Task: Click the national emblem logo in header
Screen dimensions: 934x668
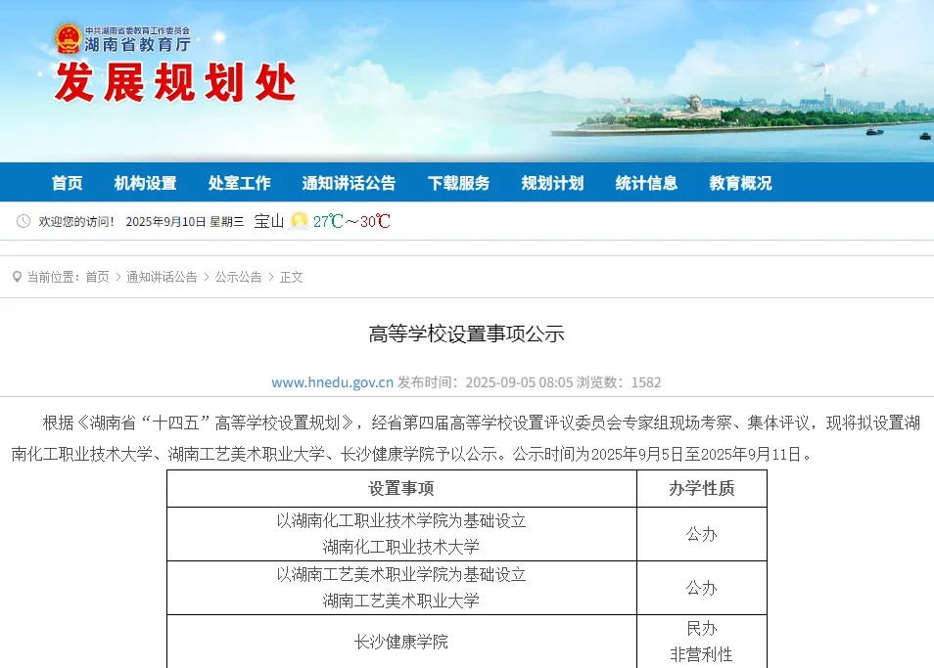Action: (x=68, y=39)
